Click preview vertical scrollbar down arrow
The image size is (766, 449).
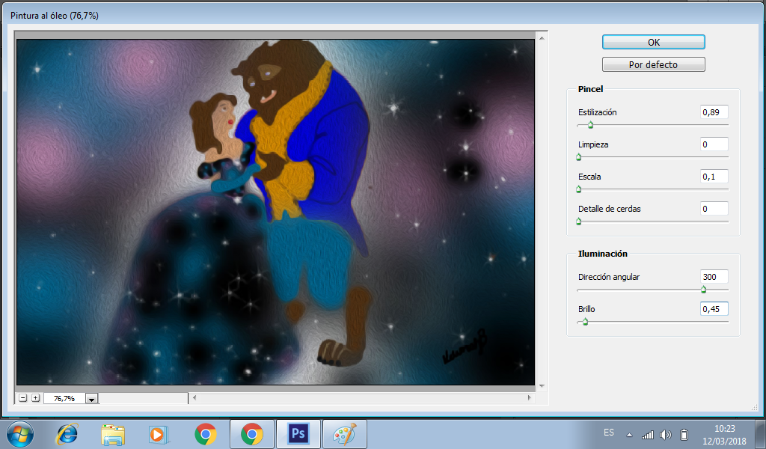[x=542, y=386]
